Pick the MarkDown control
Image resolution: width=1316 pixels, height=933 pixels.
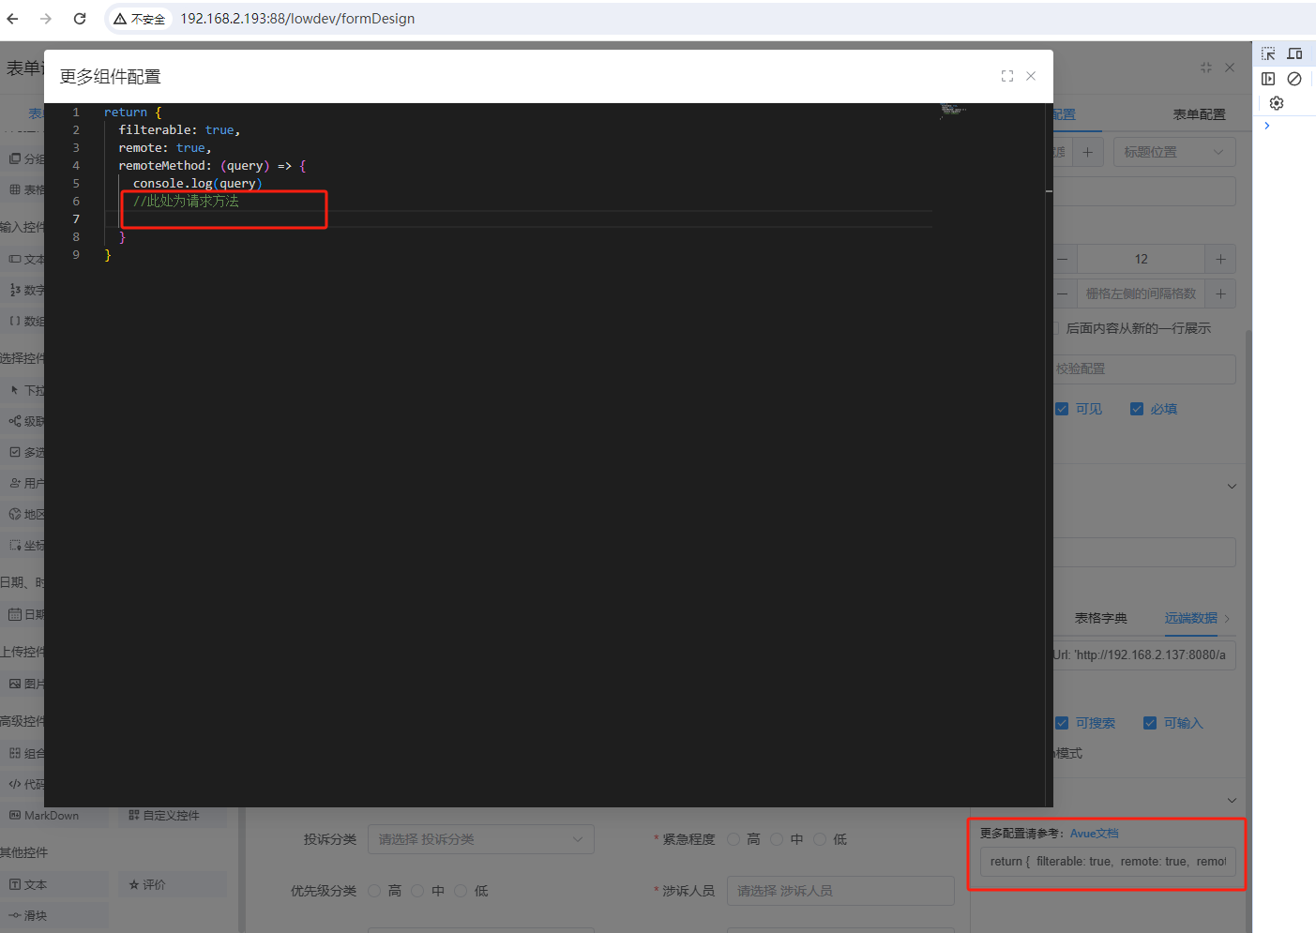pos(54,816)
